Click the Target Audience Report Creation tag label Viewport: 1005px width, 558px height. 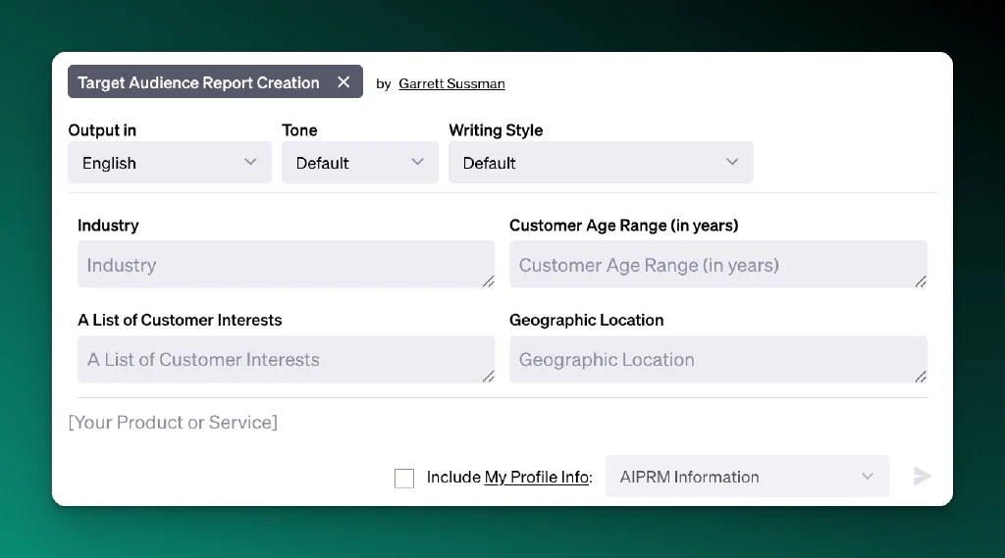198,82
